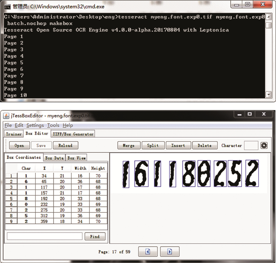Click the jTessBoxEditor Java icon in title bar
Image resolution: width=276 pixels, height=263 pixels.
pyautogui.click(x=7, y=115)
